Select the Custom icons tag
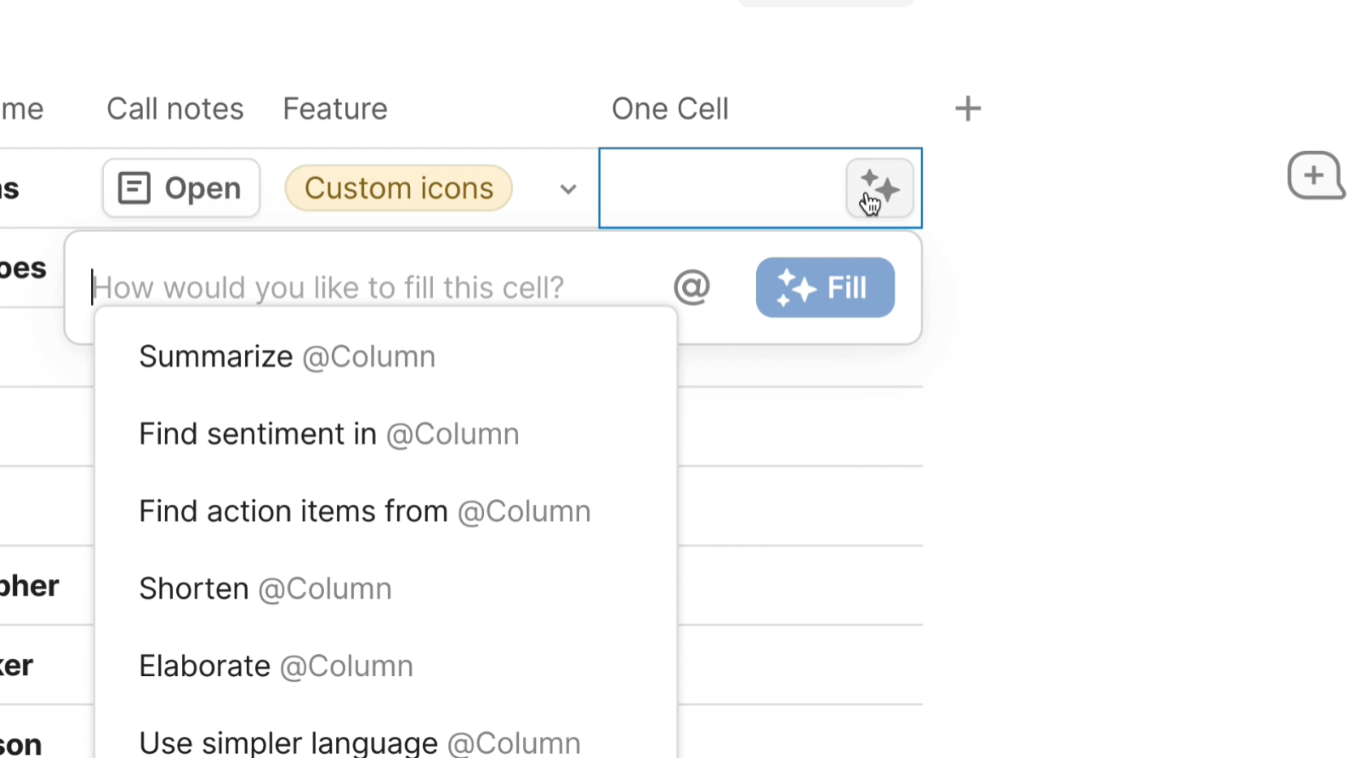 pos(398,187)
